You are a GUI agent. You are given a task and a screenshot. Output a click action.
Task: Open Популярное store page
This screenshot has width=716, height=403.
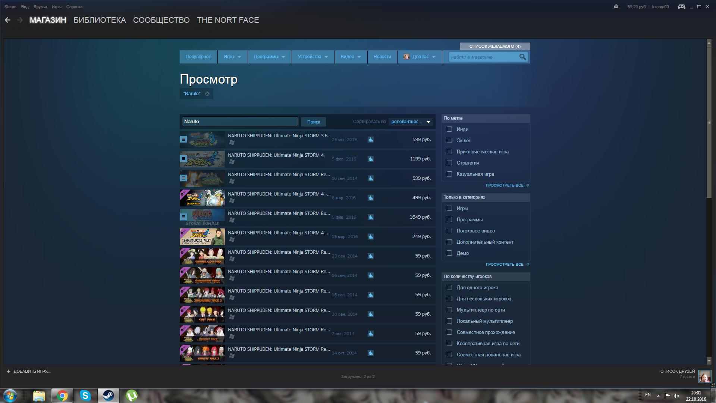click(198, 57)
